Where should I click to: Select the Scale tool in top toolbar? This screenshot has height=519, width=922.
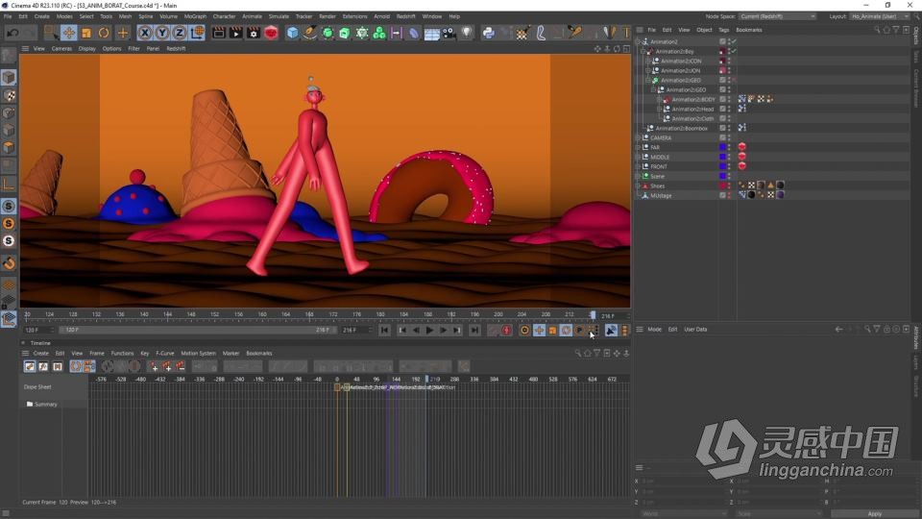[x=86, y=33]
